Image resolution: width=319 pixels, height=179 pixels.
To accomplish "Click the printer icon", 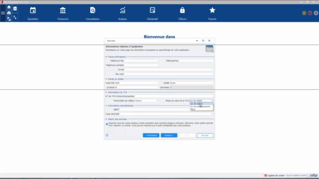I will pos(9,13).
